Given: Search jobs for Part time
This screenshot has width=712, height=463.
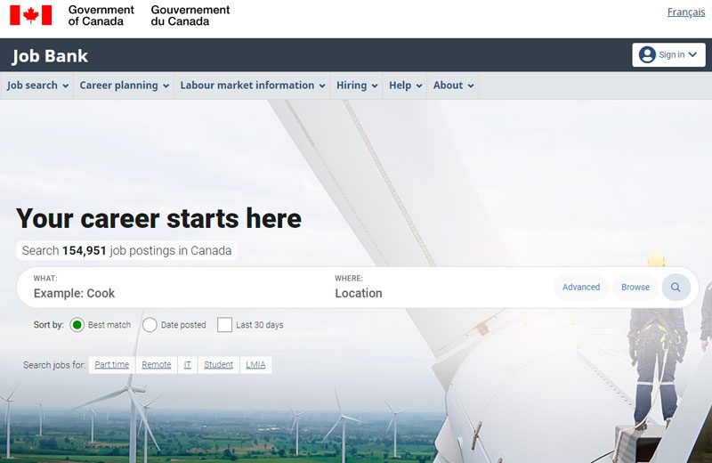Looking at the screenshot, I should click(x=112, y=365).
